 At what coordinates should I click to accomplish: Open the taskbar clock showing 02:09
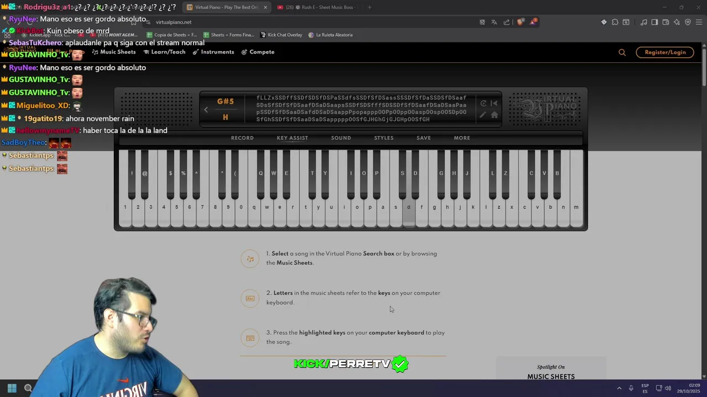(x=688, y=388)
